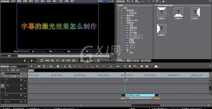Click the lock icon in effects panel toolbar
The height and width of the screenshot is (109, 212).
(x=164, y=2)
